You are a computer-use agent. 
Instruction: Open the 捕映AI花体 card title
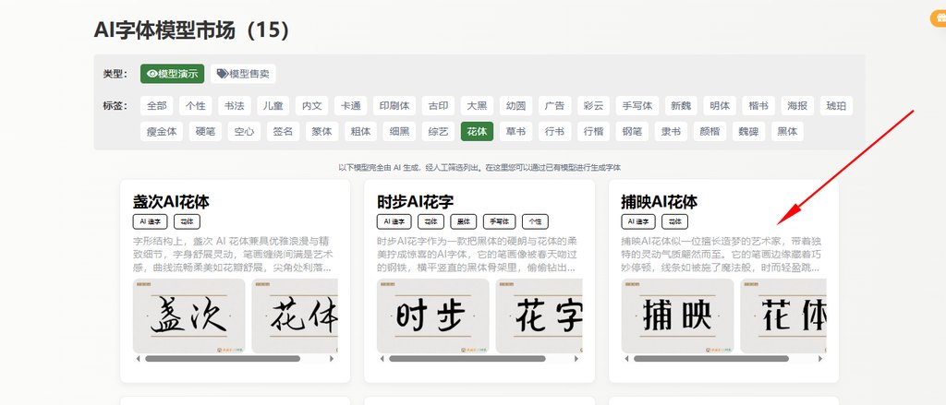click(660, 201)
